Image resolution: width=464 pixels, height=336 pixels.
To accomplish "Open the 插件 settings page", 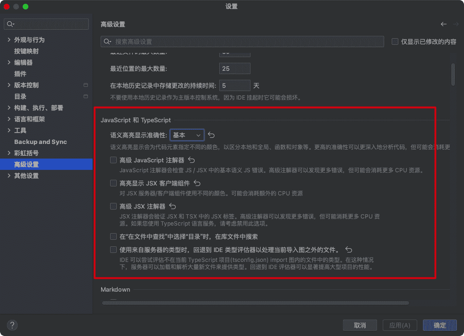I will [20, 74].
